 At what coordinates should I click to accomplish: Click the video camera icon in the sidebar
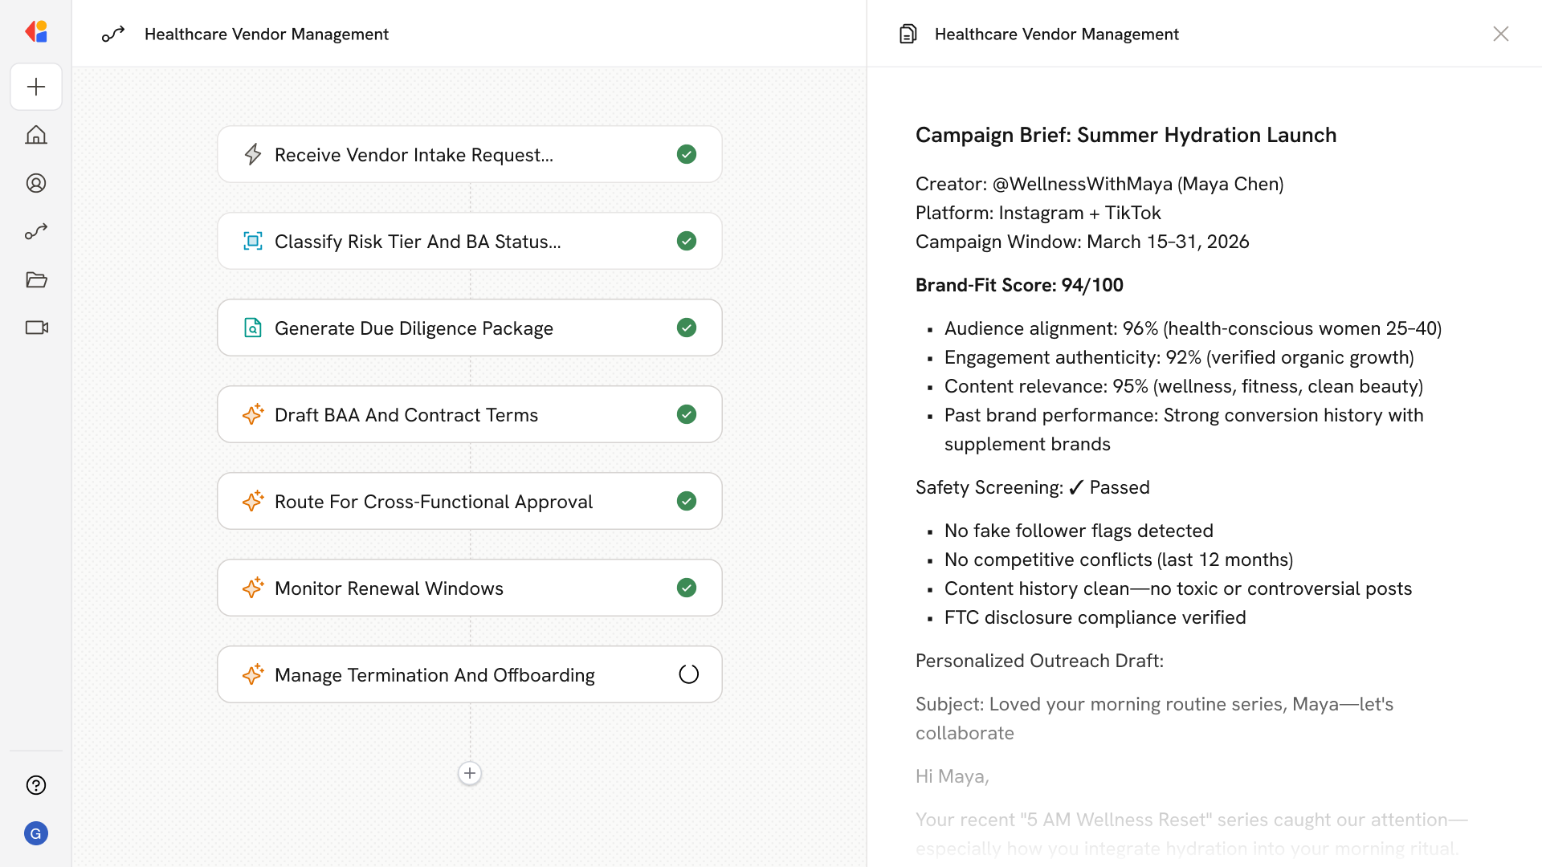[x=36, y=328]
